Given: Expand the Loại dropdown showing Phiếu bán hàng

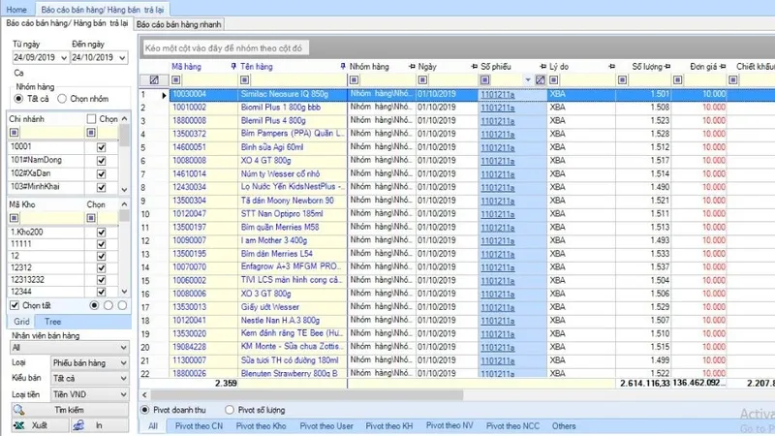Looking at the screenshot, I should pos(125,362).
